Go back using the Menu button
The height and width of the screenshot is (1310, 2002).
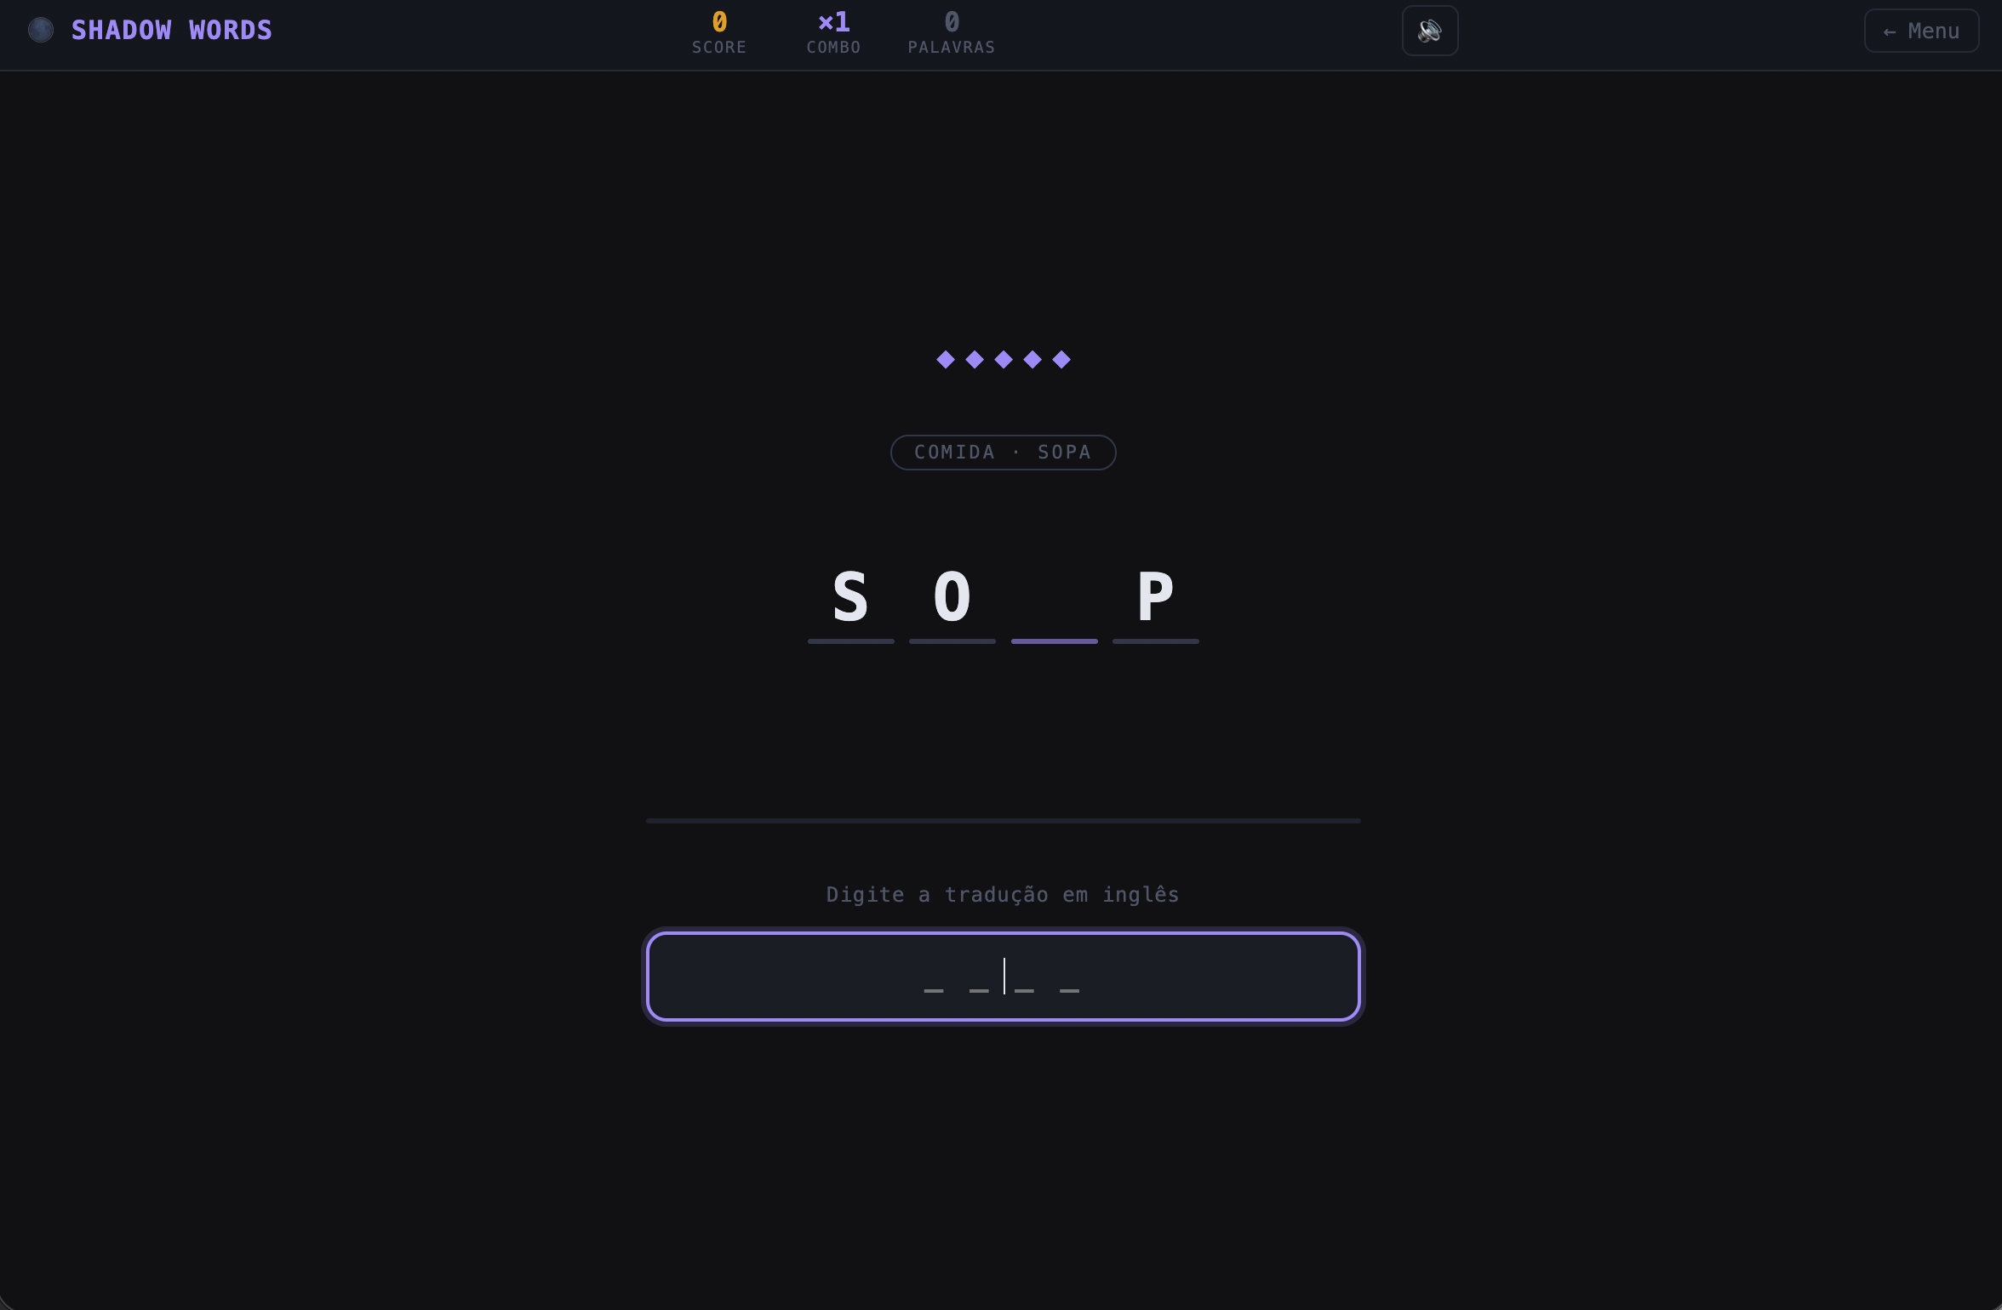click(1921, 31)
